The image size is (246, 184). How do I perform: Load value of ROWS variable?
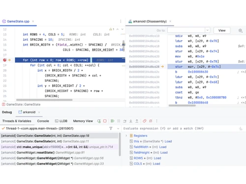click(157, 158)
